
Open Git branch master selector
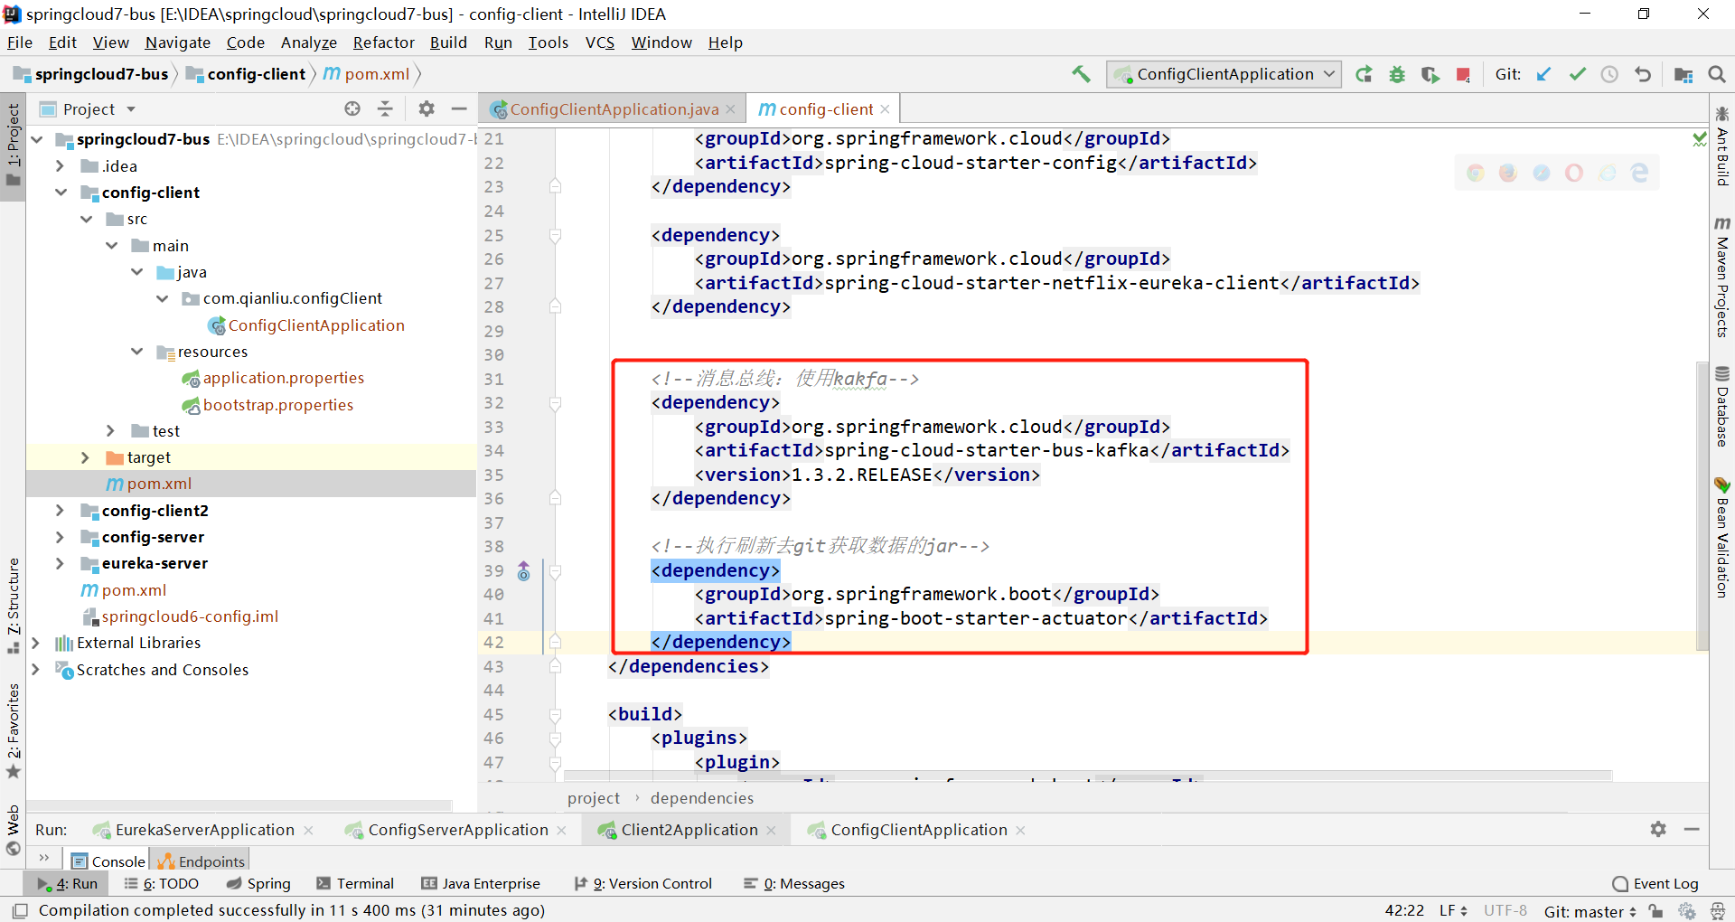(x=1590, y=911)
